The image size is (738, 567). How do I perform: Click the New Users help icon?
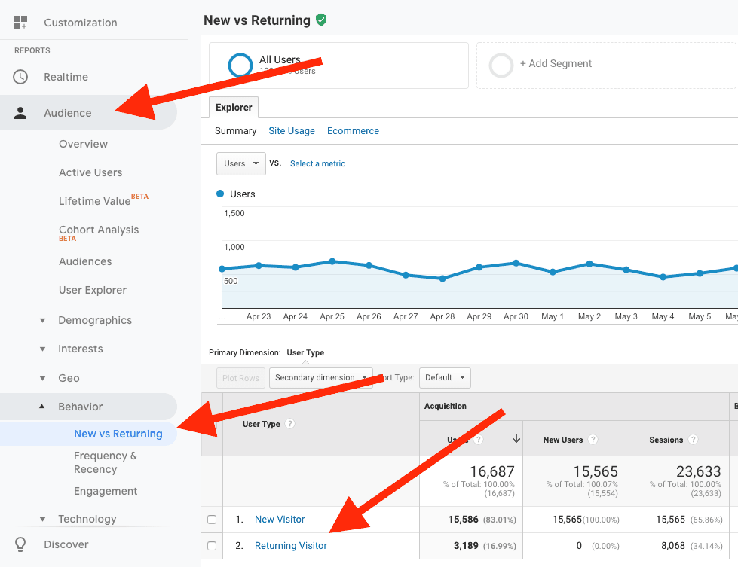click(593, 440)
